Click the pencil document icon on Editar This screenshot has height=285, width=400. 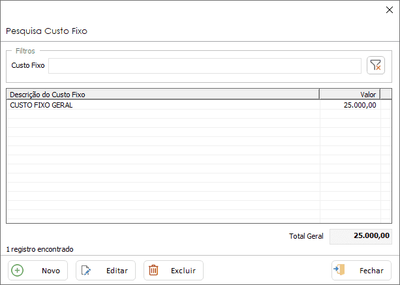tap(85, 270)
